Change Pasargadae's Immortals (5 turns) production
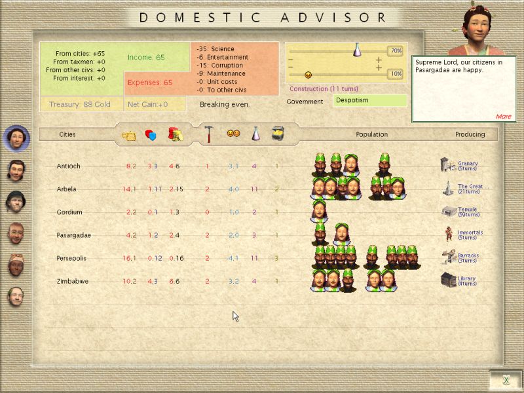This screenshot has height=393, width=524. (x=470, y=235)
